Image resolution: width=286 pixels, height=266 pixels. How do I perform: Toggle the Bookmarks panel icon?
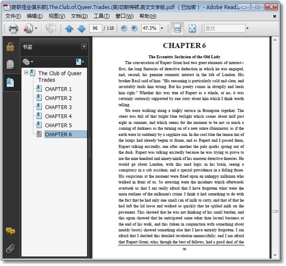point(10,82)
